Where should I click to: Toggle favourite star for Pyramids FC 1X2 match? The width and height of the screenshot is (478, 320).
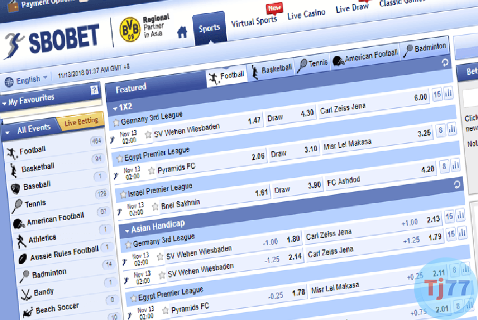point(151,171)
